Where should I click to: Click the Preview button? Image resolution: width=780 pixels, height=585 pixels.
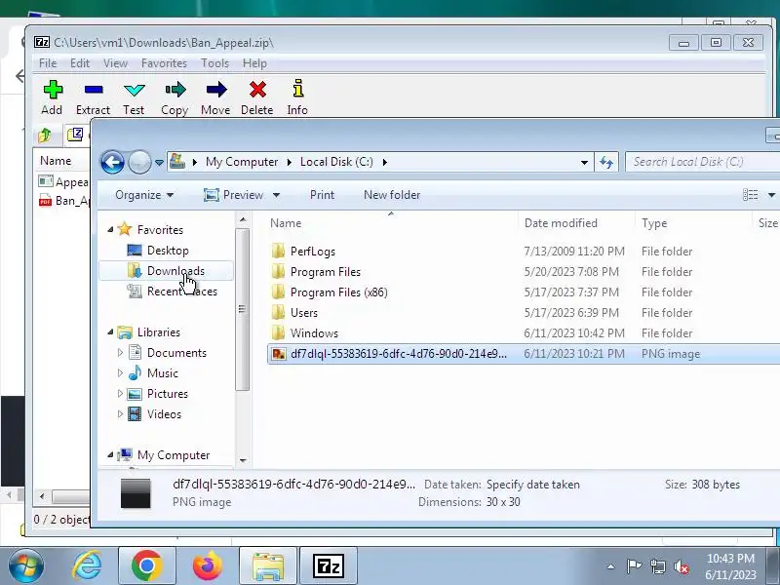click(x=234, y=195)
